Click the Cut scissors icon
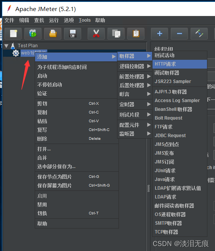Viewport: 215px width, 251px height. 96,34
